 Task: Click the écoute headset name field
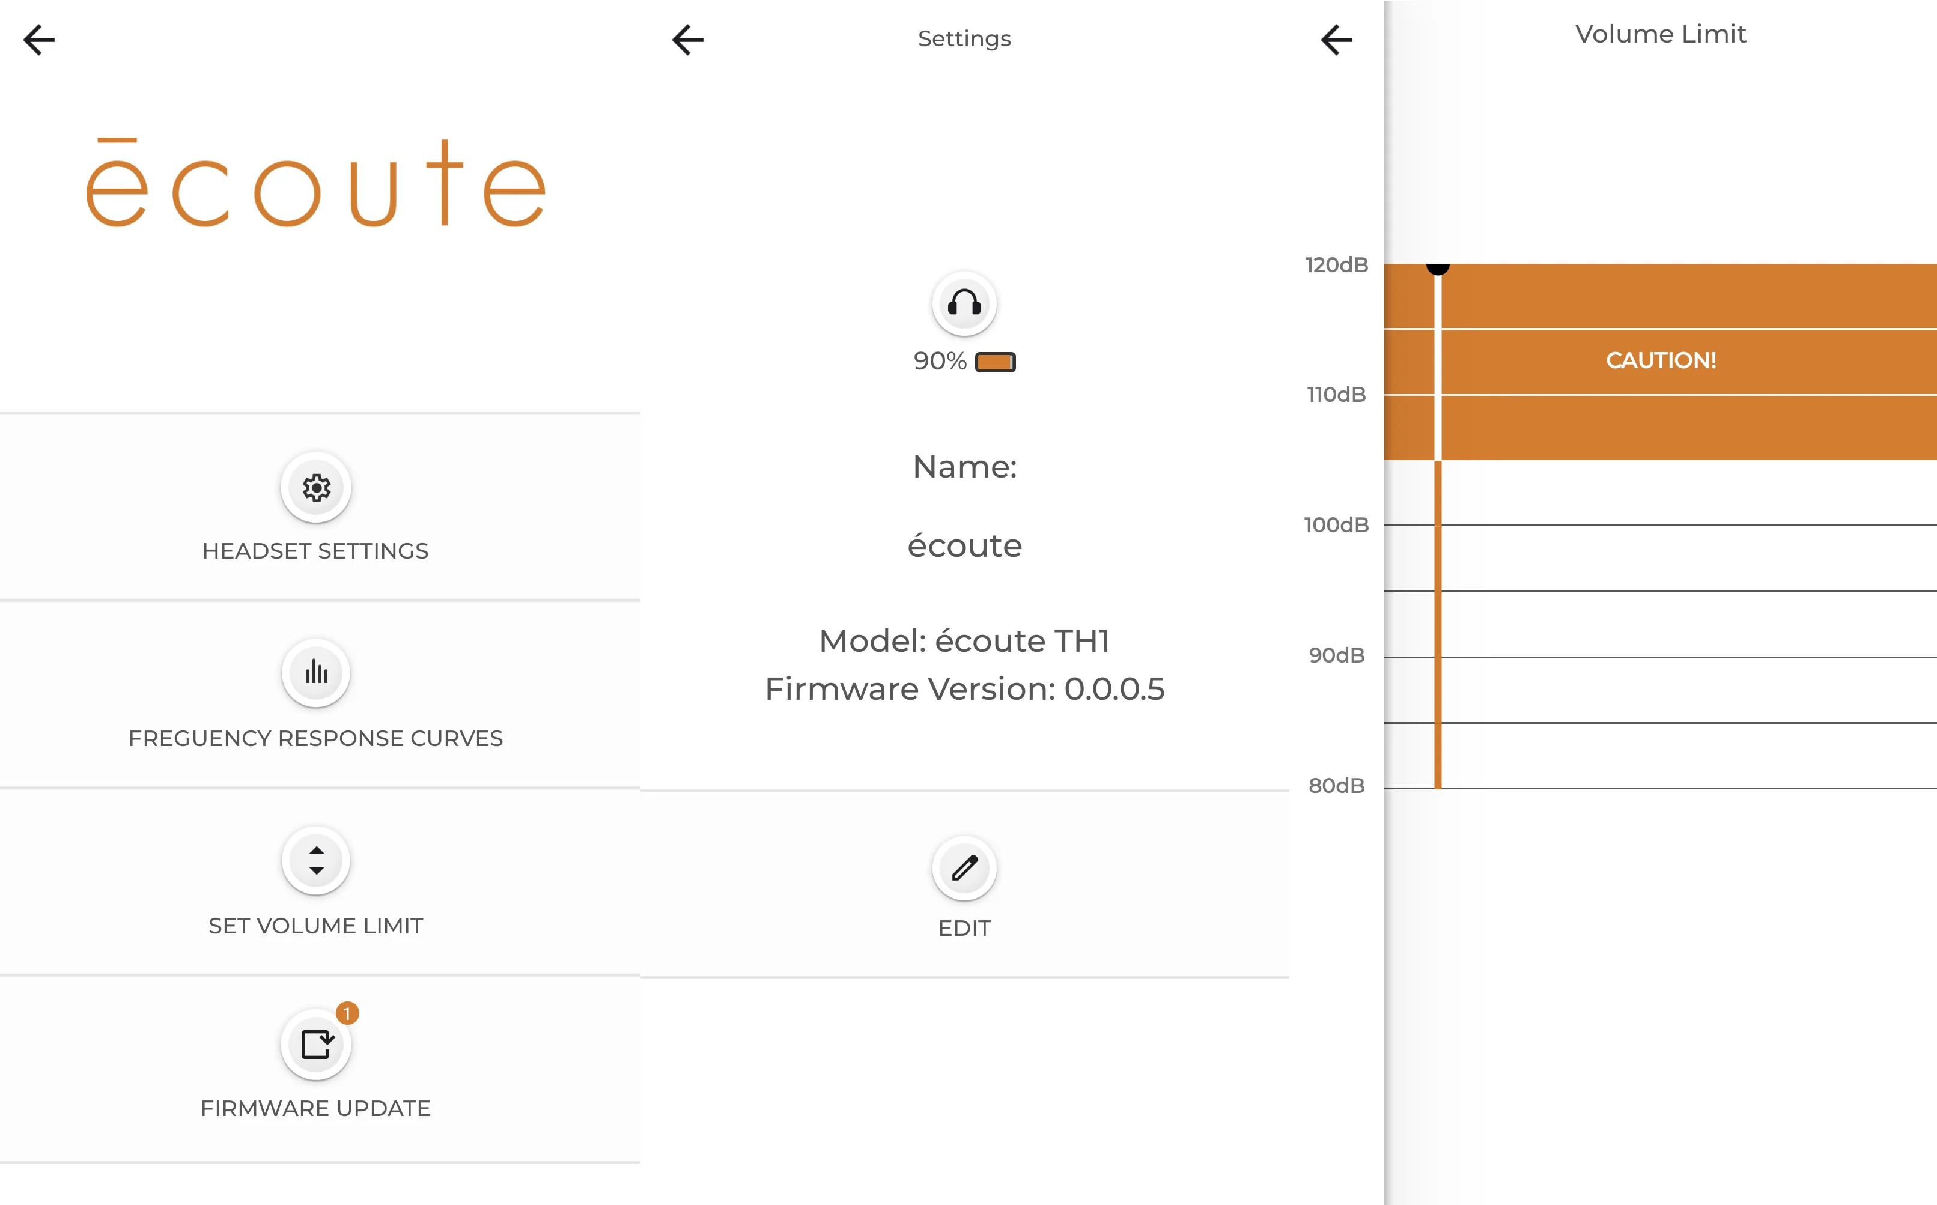[x=964, y=546]
